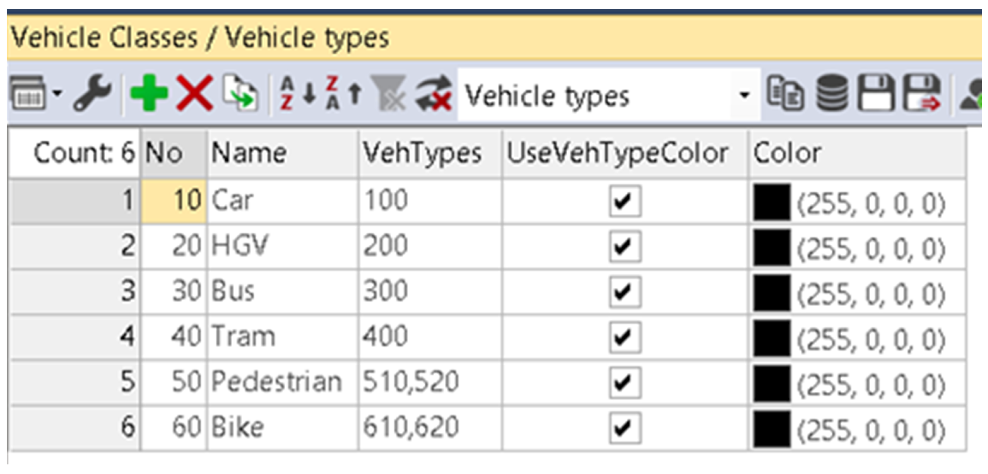Open the Vehicle types relation dropdown

click(x=744, y=95)
